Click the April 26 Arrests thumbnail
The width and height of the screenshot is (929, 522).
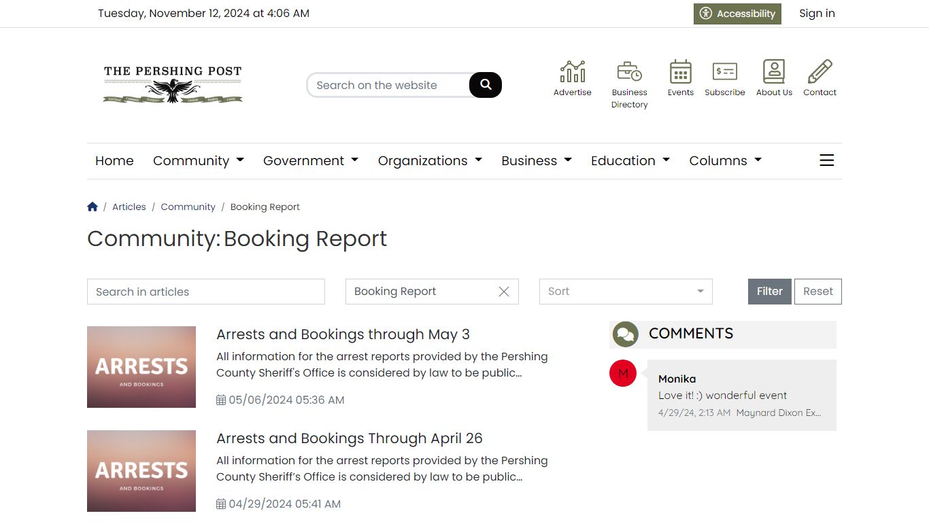tap(141, 471)
